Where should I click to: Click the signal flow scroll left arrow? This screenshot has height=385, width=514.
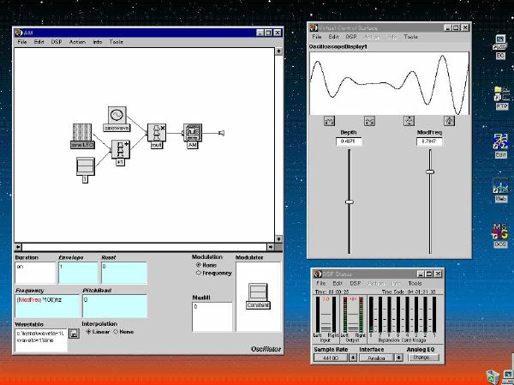(18, 247)
